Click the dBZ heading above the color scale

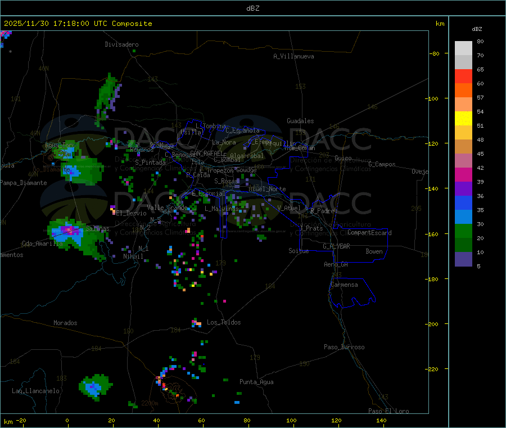pos(477,29)
